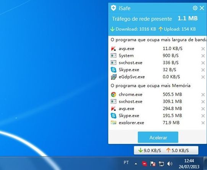Open network tray icon

coord(161,164)
